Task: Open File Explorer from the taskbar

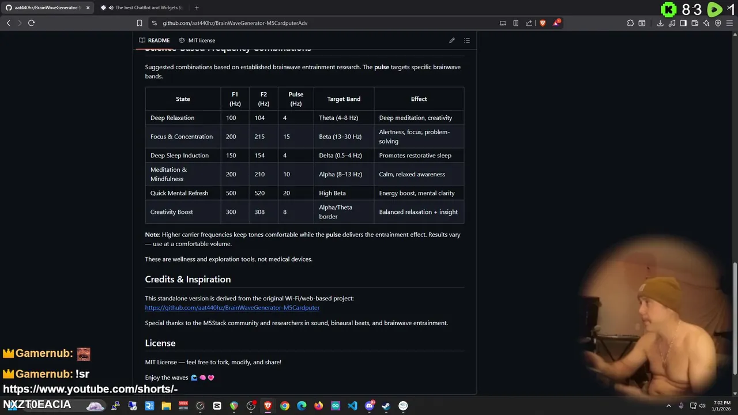Action: click(x=166, y=406)
